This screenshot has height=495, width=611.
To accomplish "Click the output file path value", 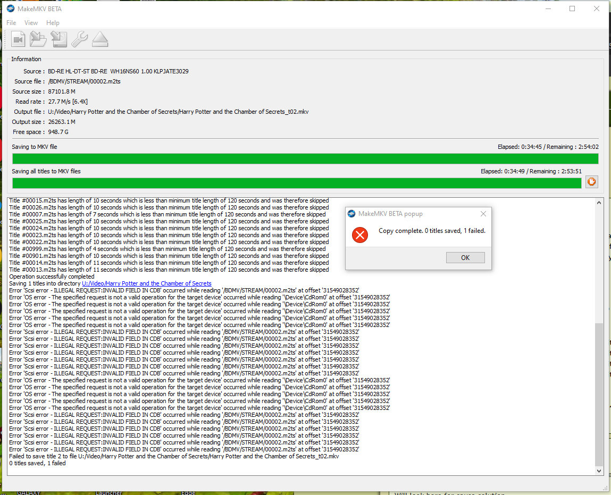I will [178, 112].
